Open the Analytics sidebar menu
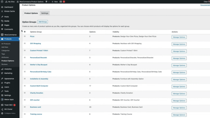This screenshot has width=210, height=118. [x=8, y=69]
